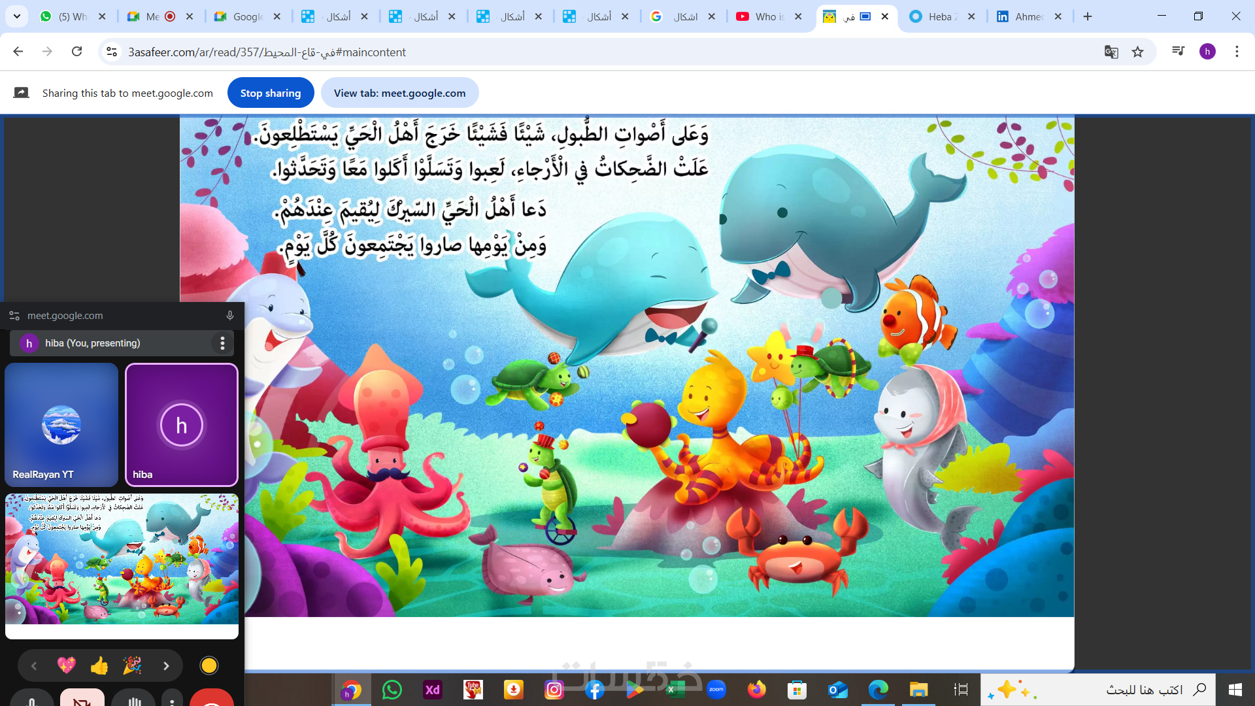
Task: Open the three-dot menu beside hiba presenting
Action: 222,343
